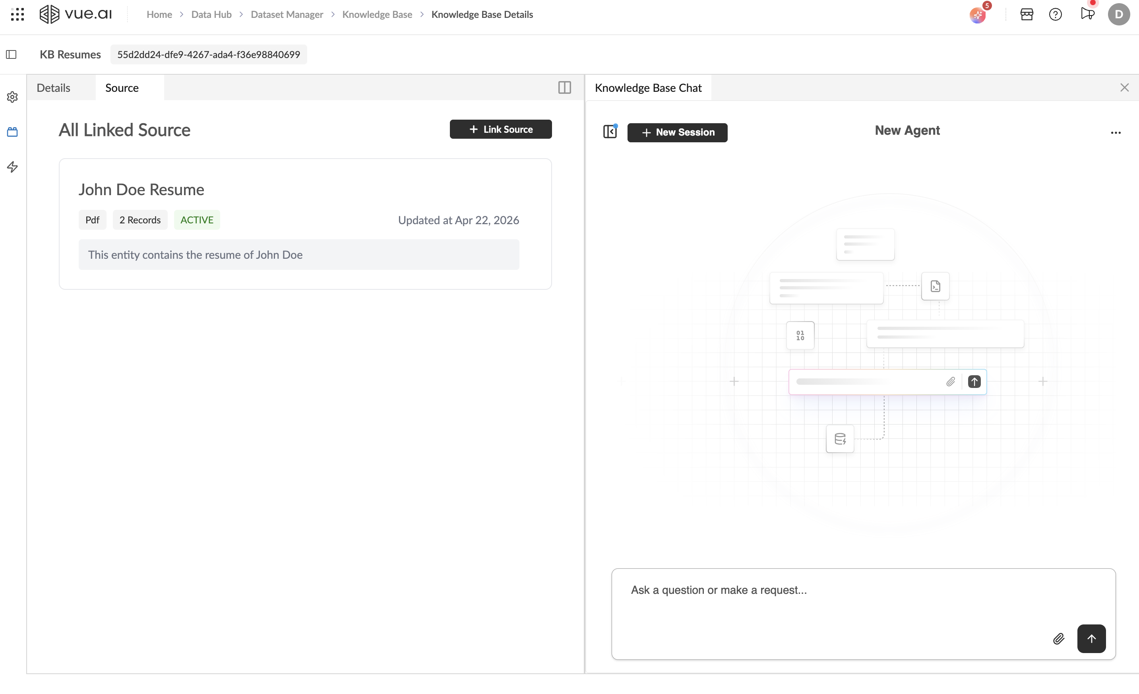The width and height of the screenshot is (1139, 694).
Task: Open the lightning bolt sidebar icon
Action: click(x=12, y=167)
